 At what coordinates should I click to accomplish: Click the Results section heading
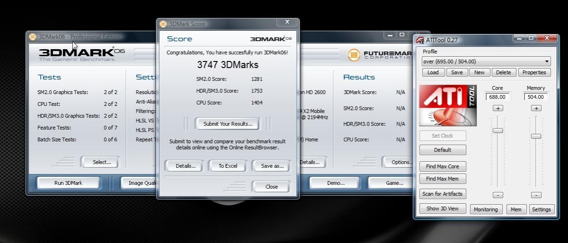point(359,77)
